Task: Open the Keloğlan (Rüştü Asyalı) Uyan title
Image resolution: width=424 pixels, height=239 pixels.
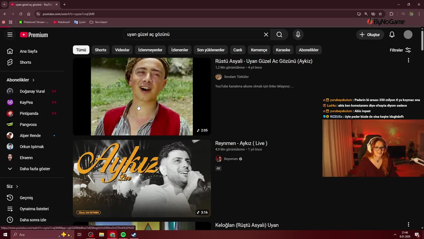Action: tap(247, 225)
